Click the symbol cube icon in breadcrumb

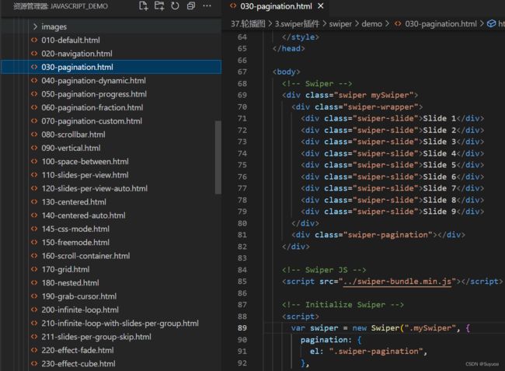click(x=491, y=23)
